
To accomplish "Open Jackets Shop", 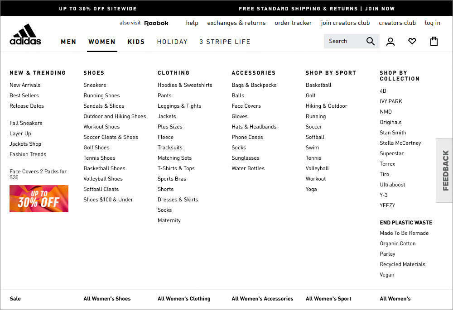I will (x=25, y=144).
